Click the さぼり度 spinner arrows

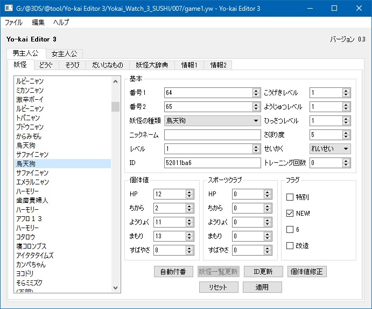click(x=346, y=135)
